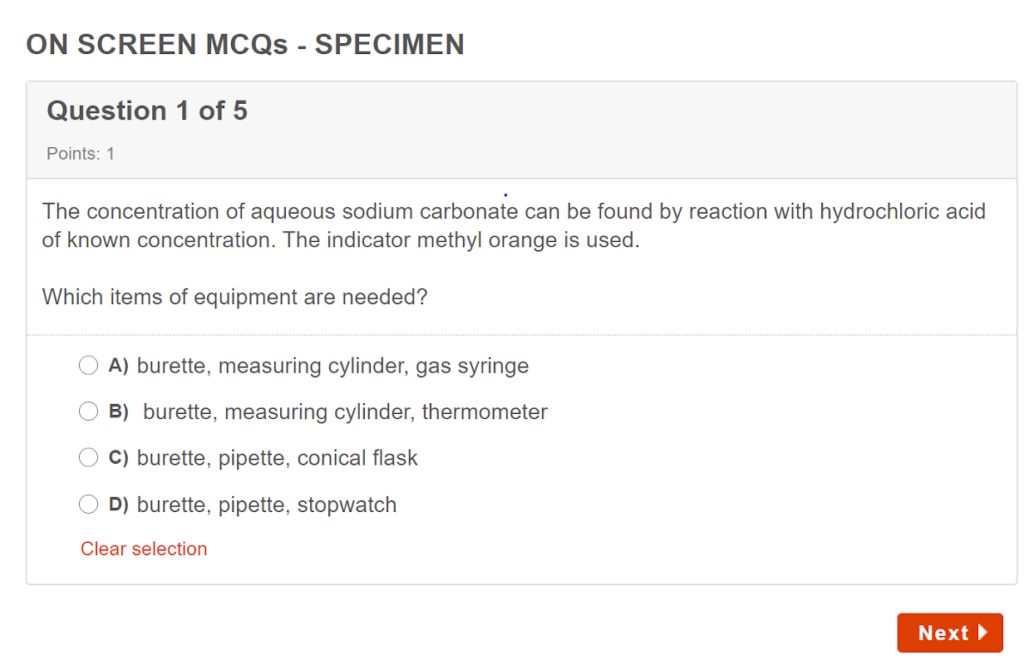Click answer text 'burette, measuring cylinder, gas syringe'
1034x665 pixels.
click(x=332, y=366)
